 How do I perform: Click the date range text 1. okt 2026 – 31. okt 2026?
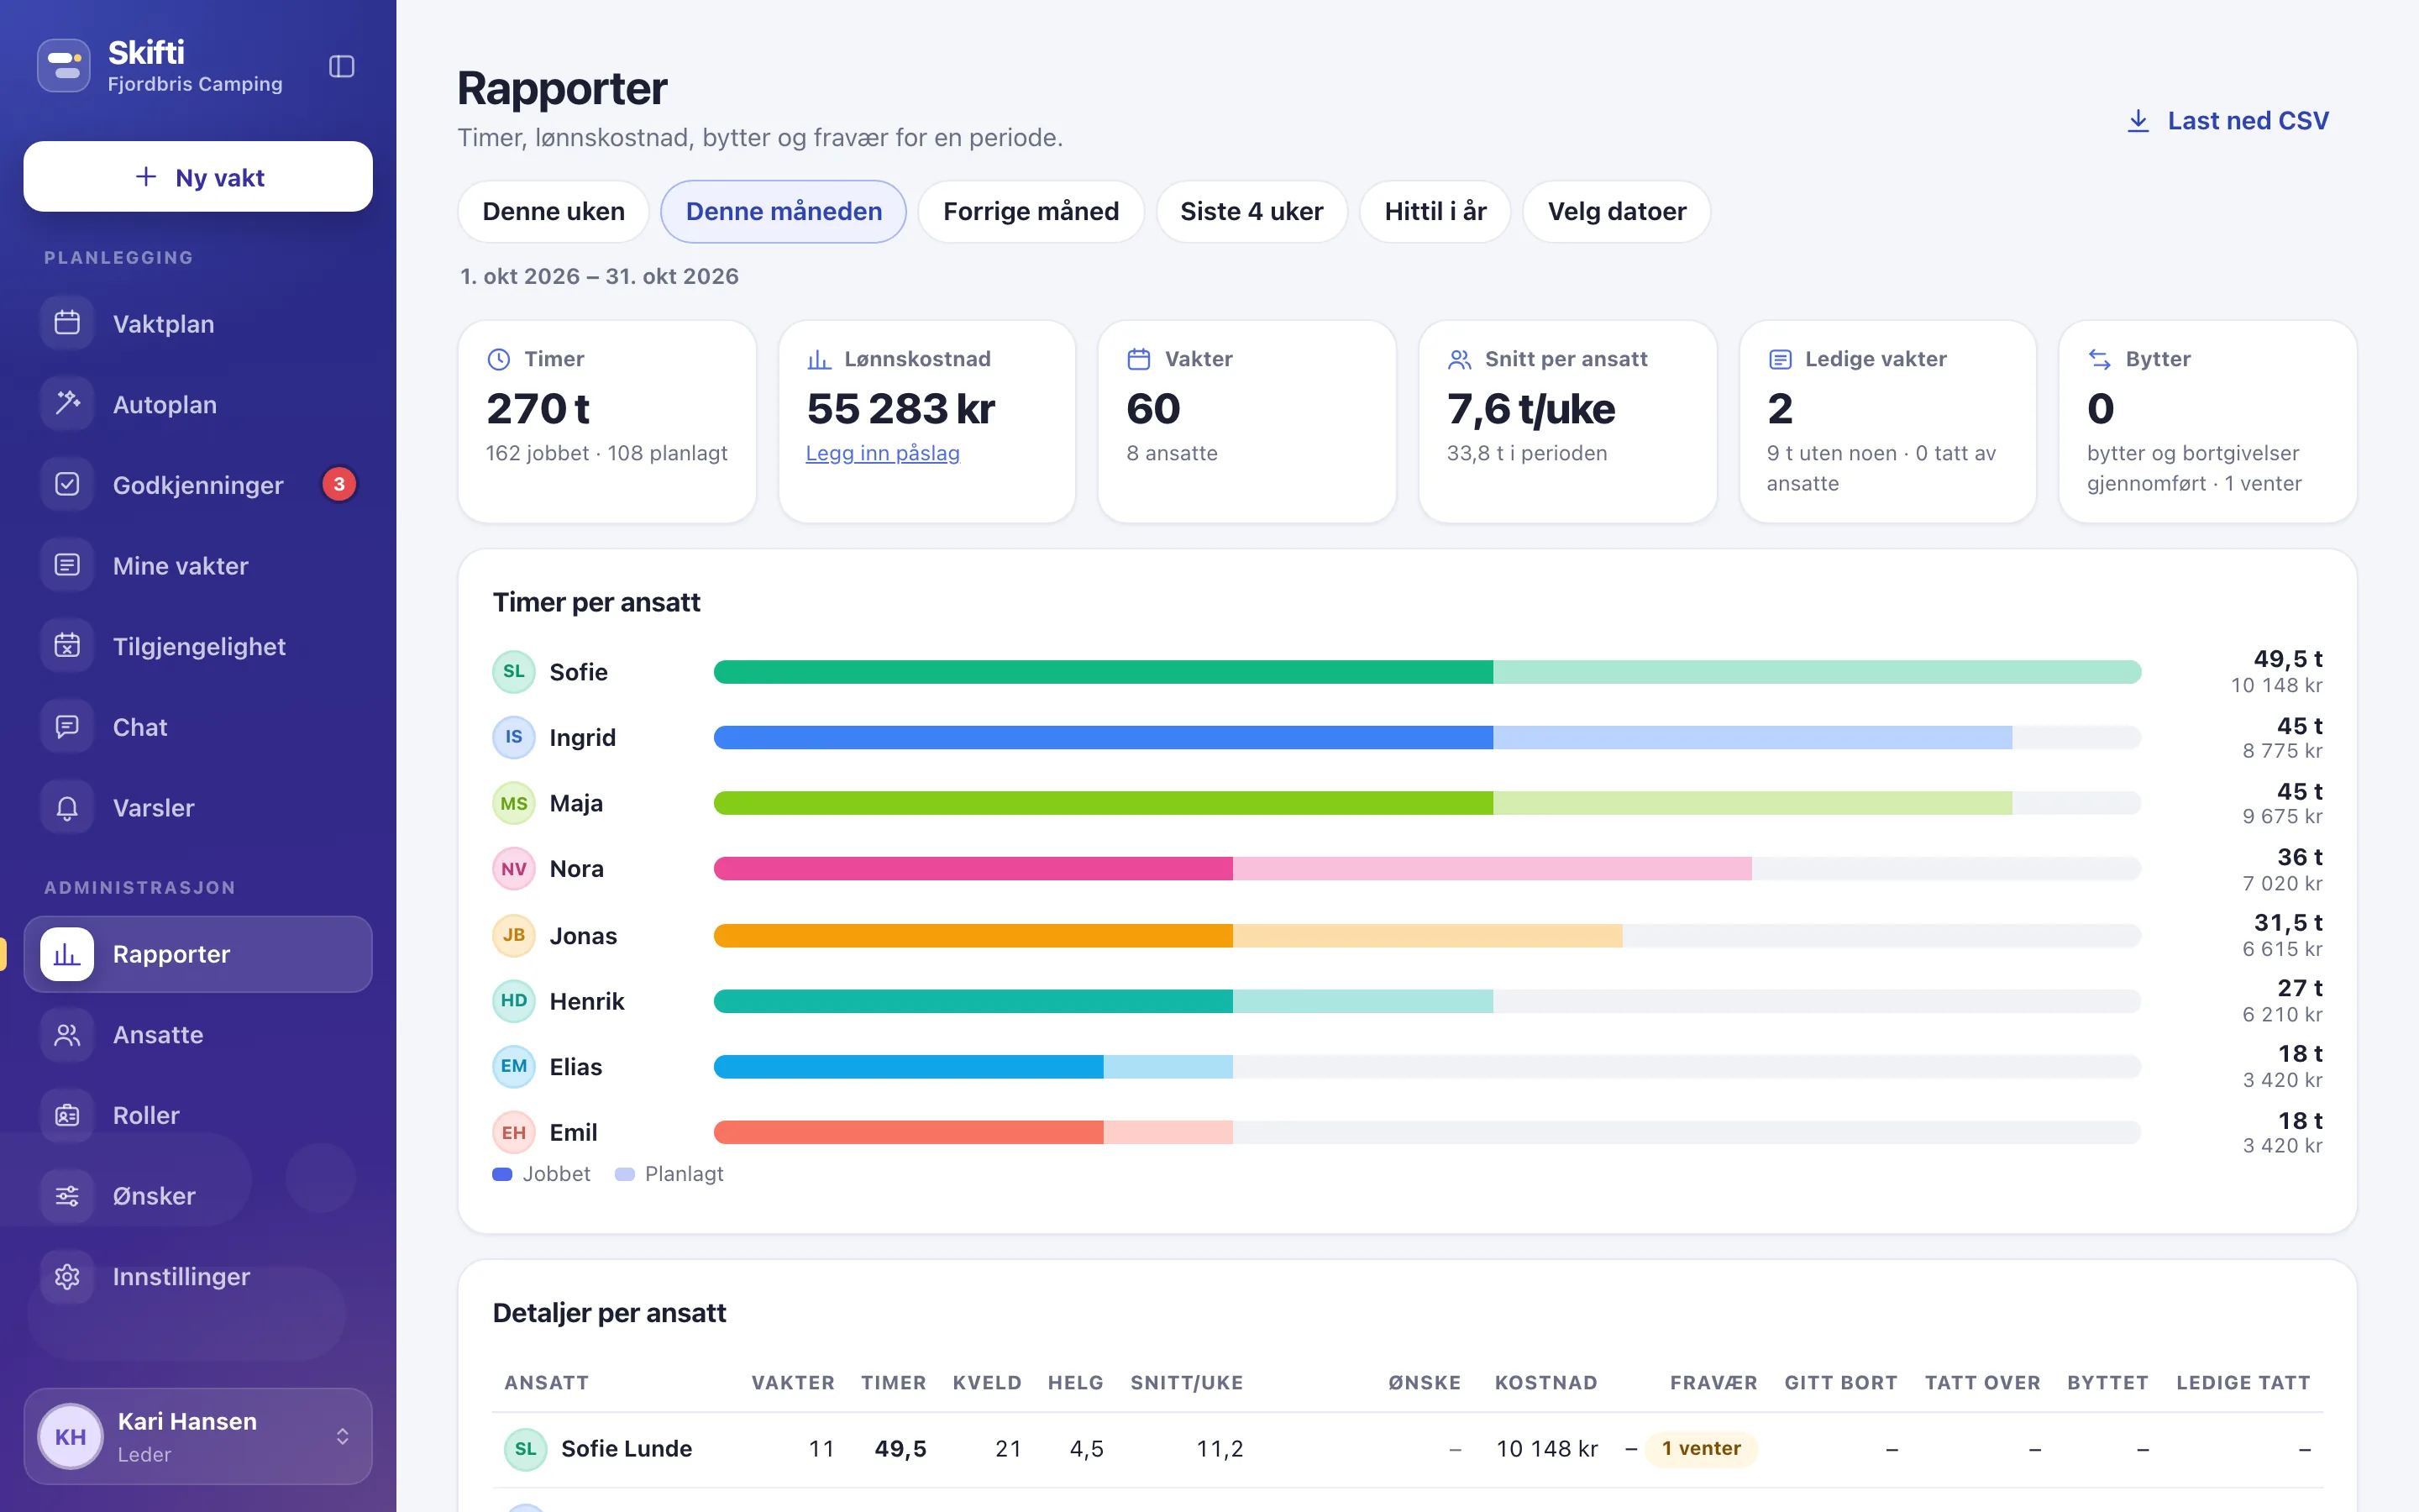[x=599, y=276]
